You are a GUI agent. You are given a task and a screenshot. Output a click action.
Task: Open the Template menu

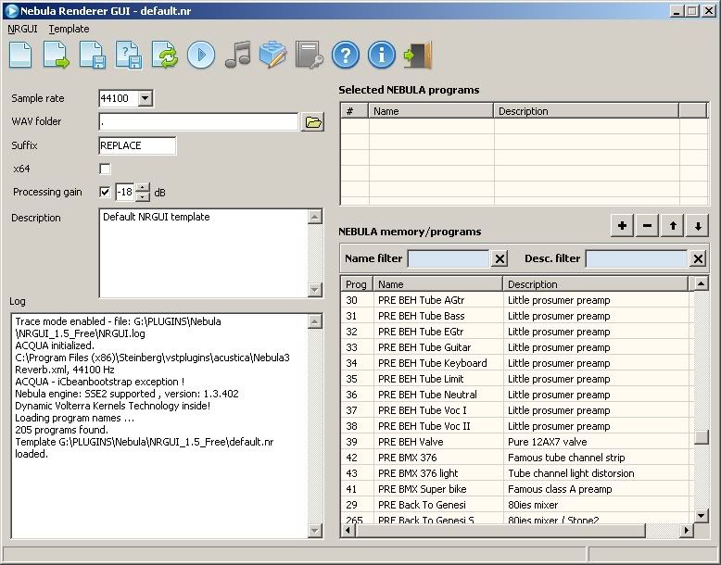point(69,29)
